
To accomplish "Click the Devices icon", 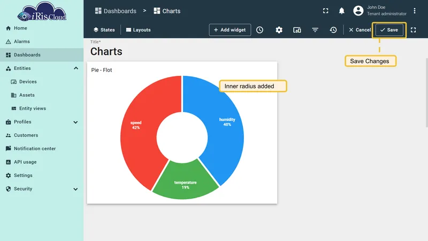I will point(14,82).
